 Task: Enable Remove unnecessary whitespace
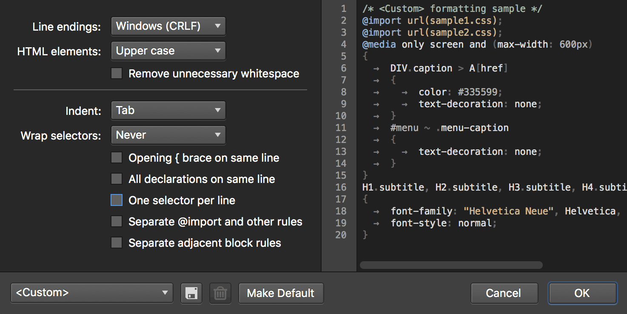click(x=117, y=73)
